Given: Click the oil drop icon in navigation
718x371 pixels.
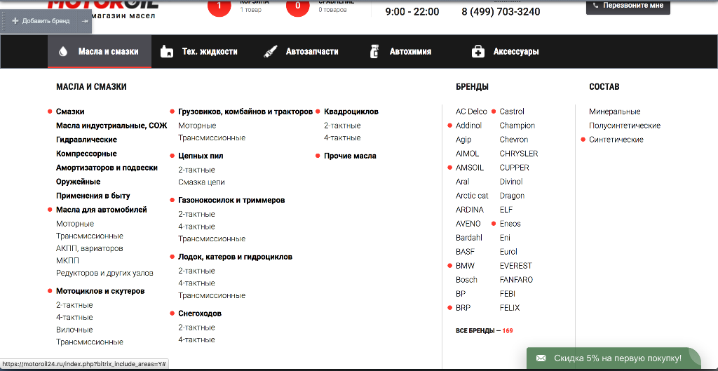Looking at the screenshot, I should click(62, 52).
